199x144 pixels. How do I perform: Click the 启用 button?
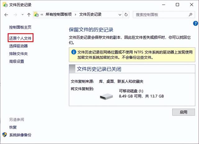[x=183, y=112]
